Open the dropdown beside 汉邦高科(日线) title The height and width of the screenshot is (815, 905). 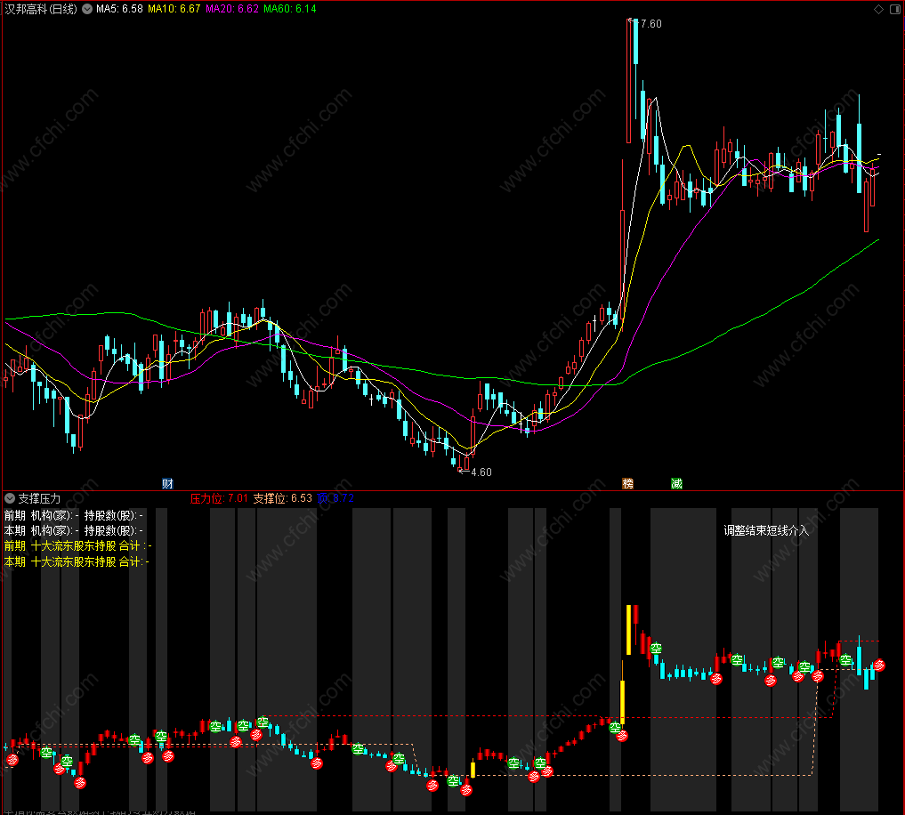87,9
